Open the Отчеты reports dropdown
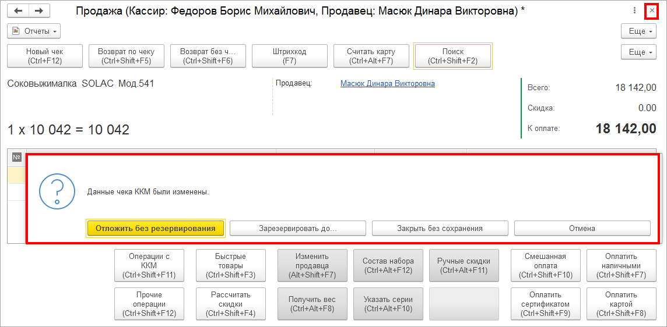This screenshot has height=327, width=667. (34, 31)
